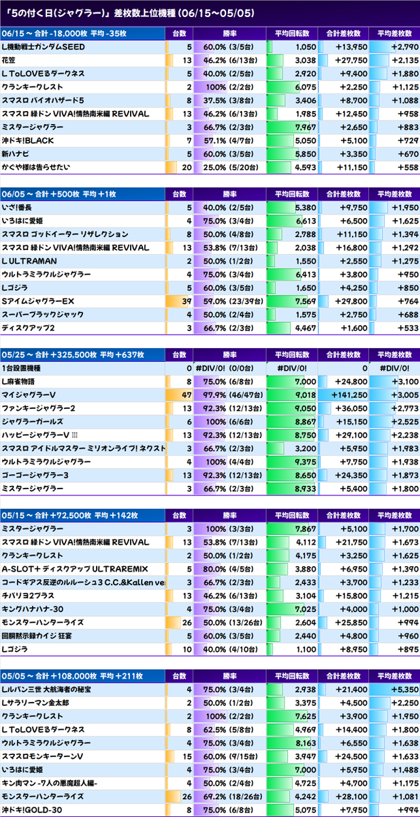The image size is (420, 817).
Task: Select ジャグラーガールズ machine name
Action: (x=32, y=422)
